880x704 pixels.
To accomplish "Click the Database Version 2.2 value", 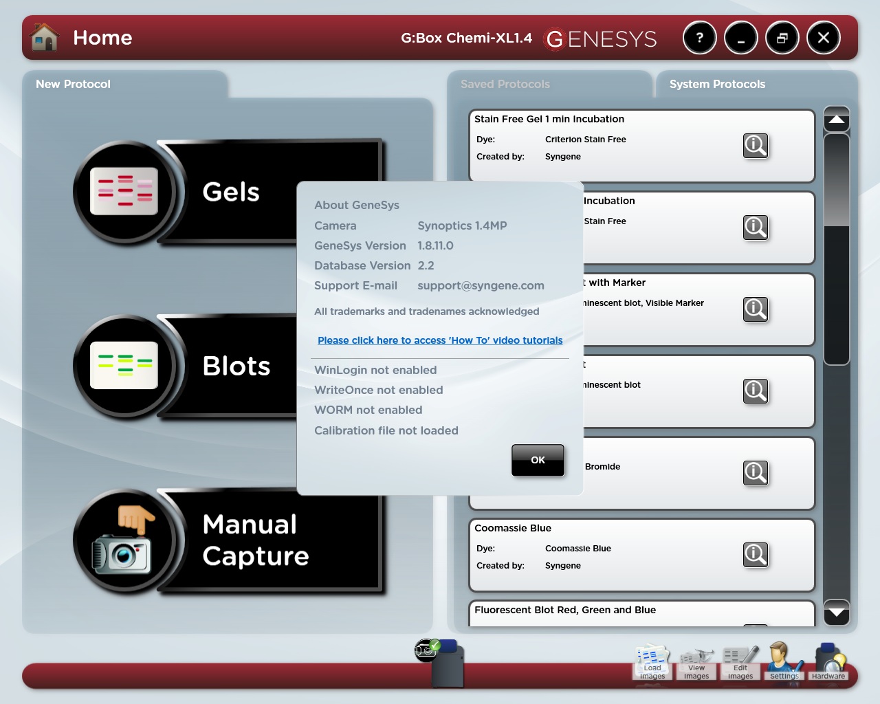I will [x=426, y=265].
